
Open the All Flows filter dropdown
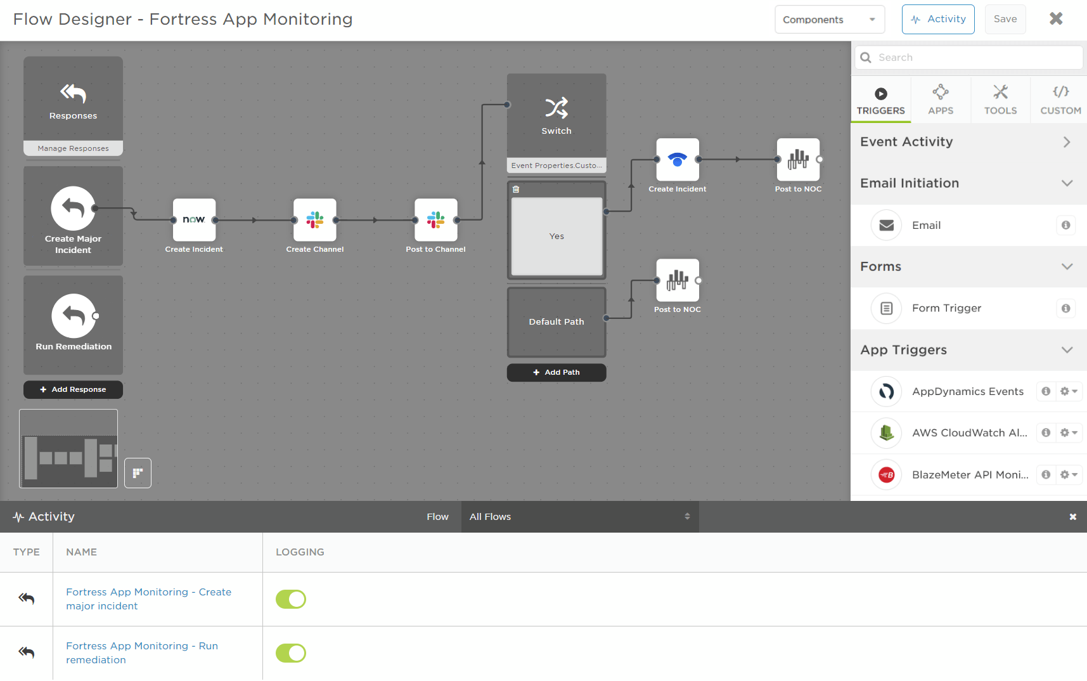point(579,517)
